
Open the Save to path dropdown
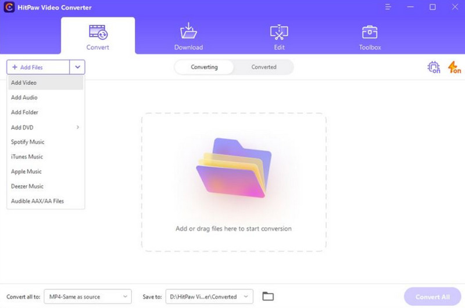(209, 296)
